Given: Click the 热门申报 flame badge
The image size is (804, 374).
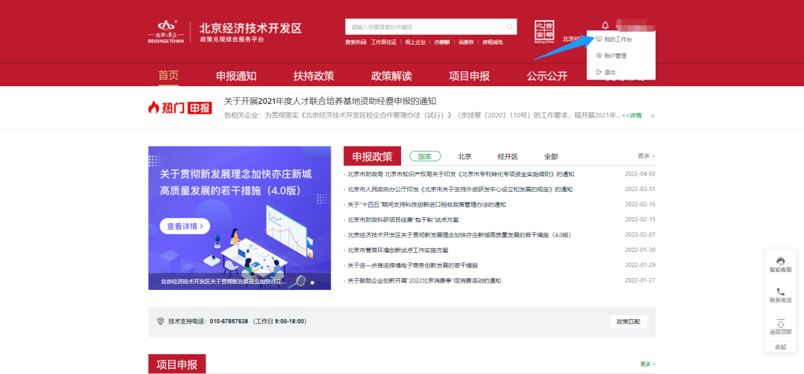Looking at the screenshot, I should tap(180, 108).
